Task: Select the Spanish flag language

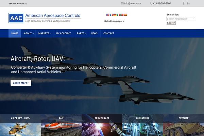Action: pyautogui.click(x=125, y=15)
